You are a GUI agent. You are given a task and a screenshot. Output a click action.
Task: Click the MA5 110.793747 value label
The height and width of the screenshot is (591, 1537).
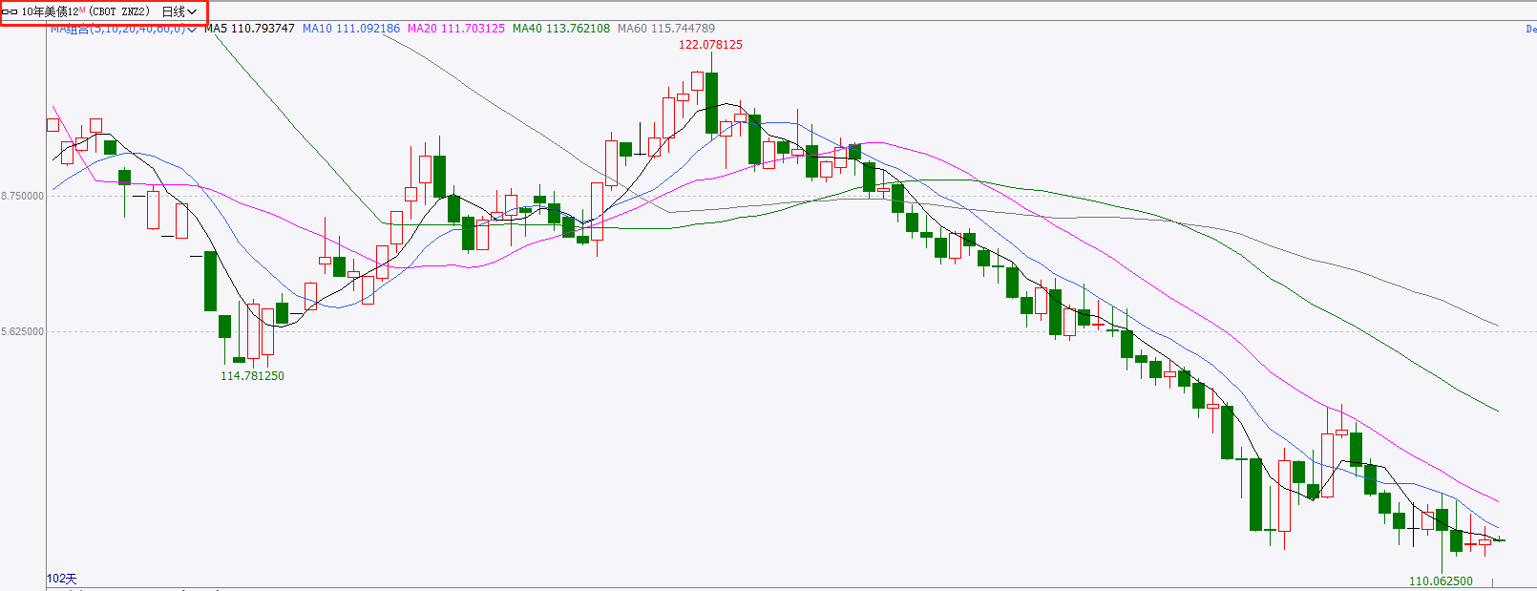(249, 29)
